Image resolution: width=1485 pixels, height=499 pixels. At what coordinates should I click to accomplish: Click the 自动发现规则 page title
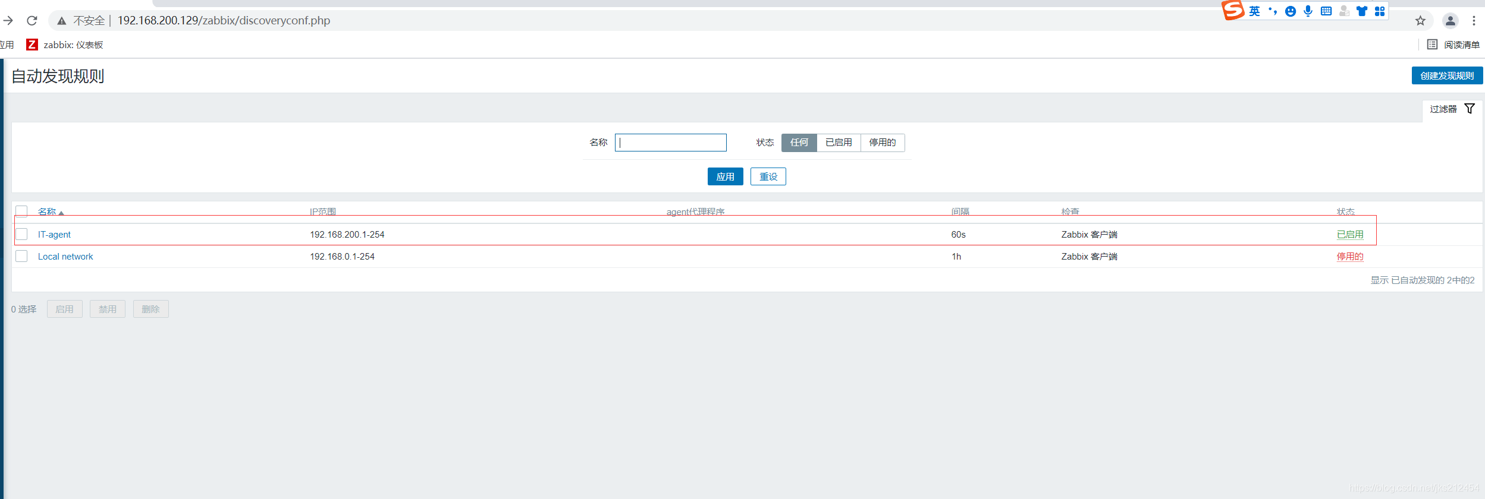58,76
